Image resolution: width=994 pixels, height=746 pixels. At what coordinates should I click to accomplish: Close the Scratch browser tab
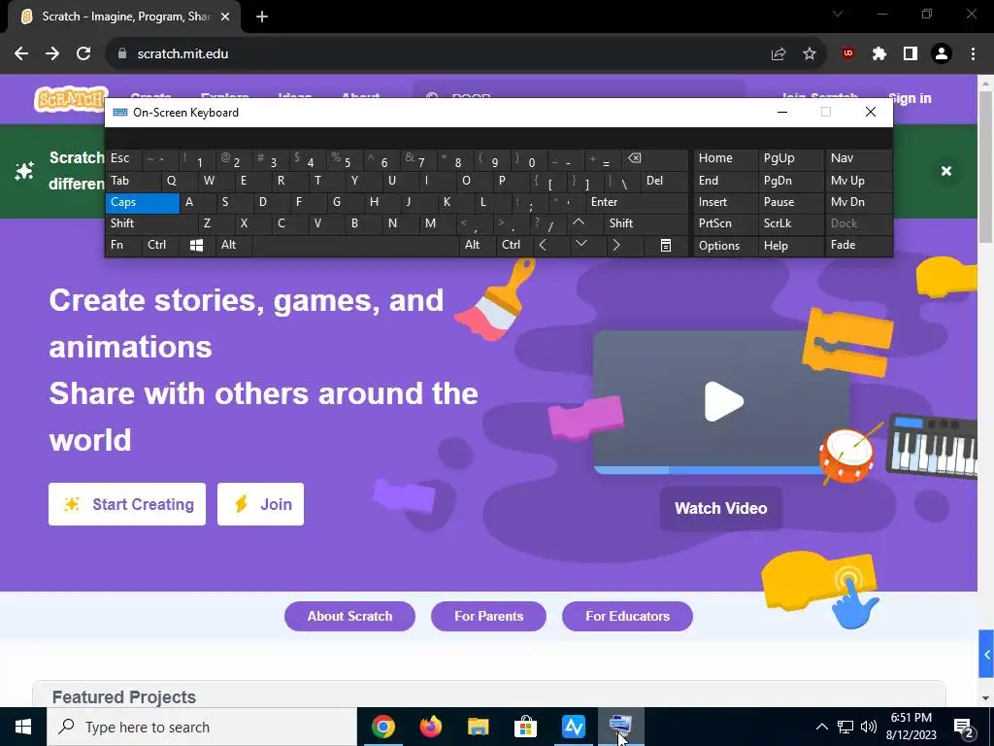(x=225, y=17)
